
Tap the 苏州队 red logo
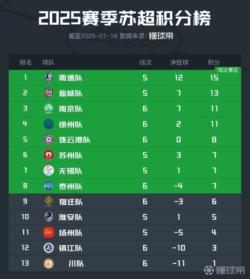point(49,155)
